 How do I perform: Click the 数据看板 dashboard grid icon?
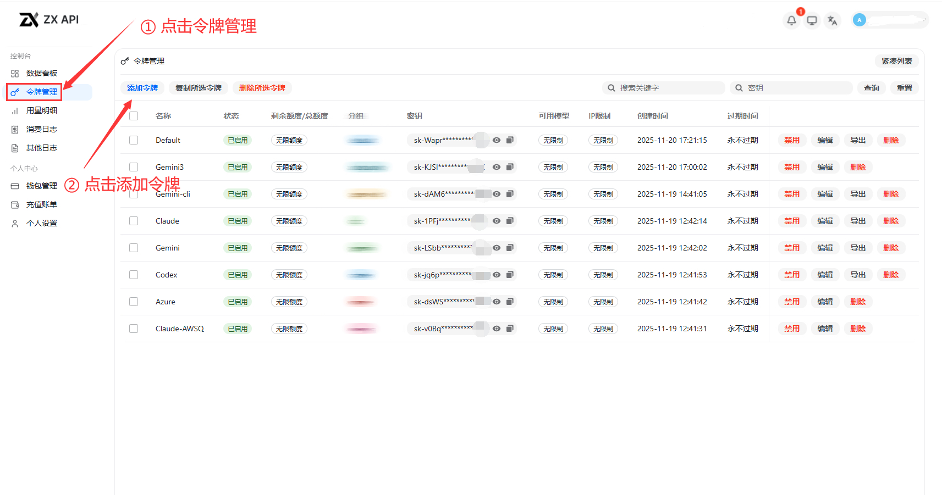[x=14, y=73]
